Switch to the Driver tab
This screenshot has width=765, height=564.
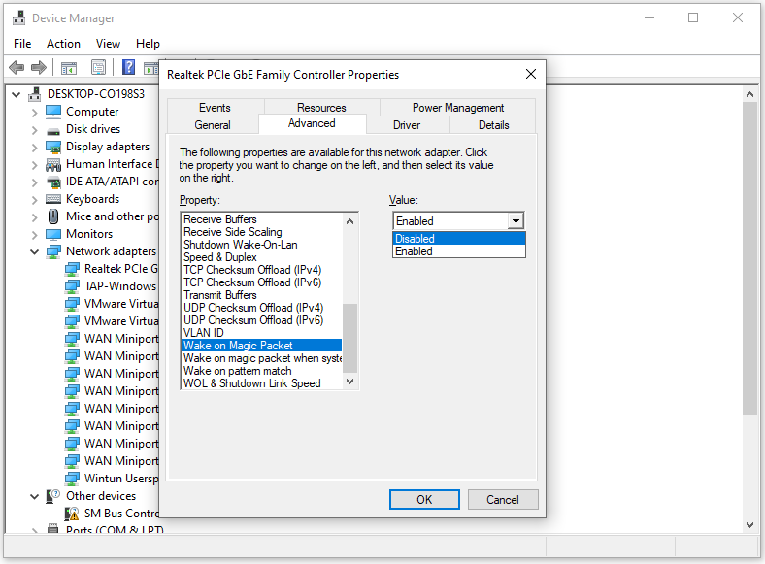pos(407,125)
